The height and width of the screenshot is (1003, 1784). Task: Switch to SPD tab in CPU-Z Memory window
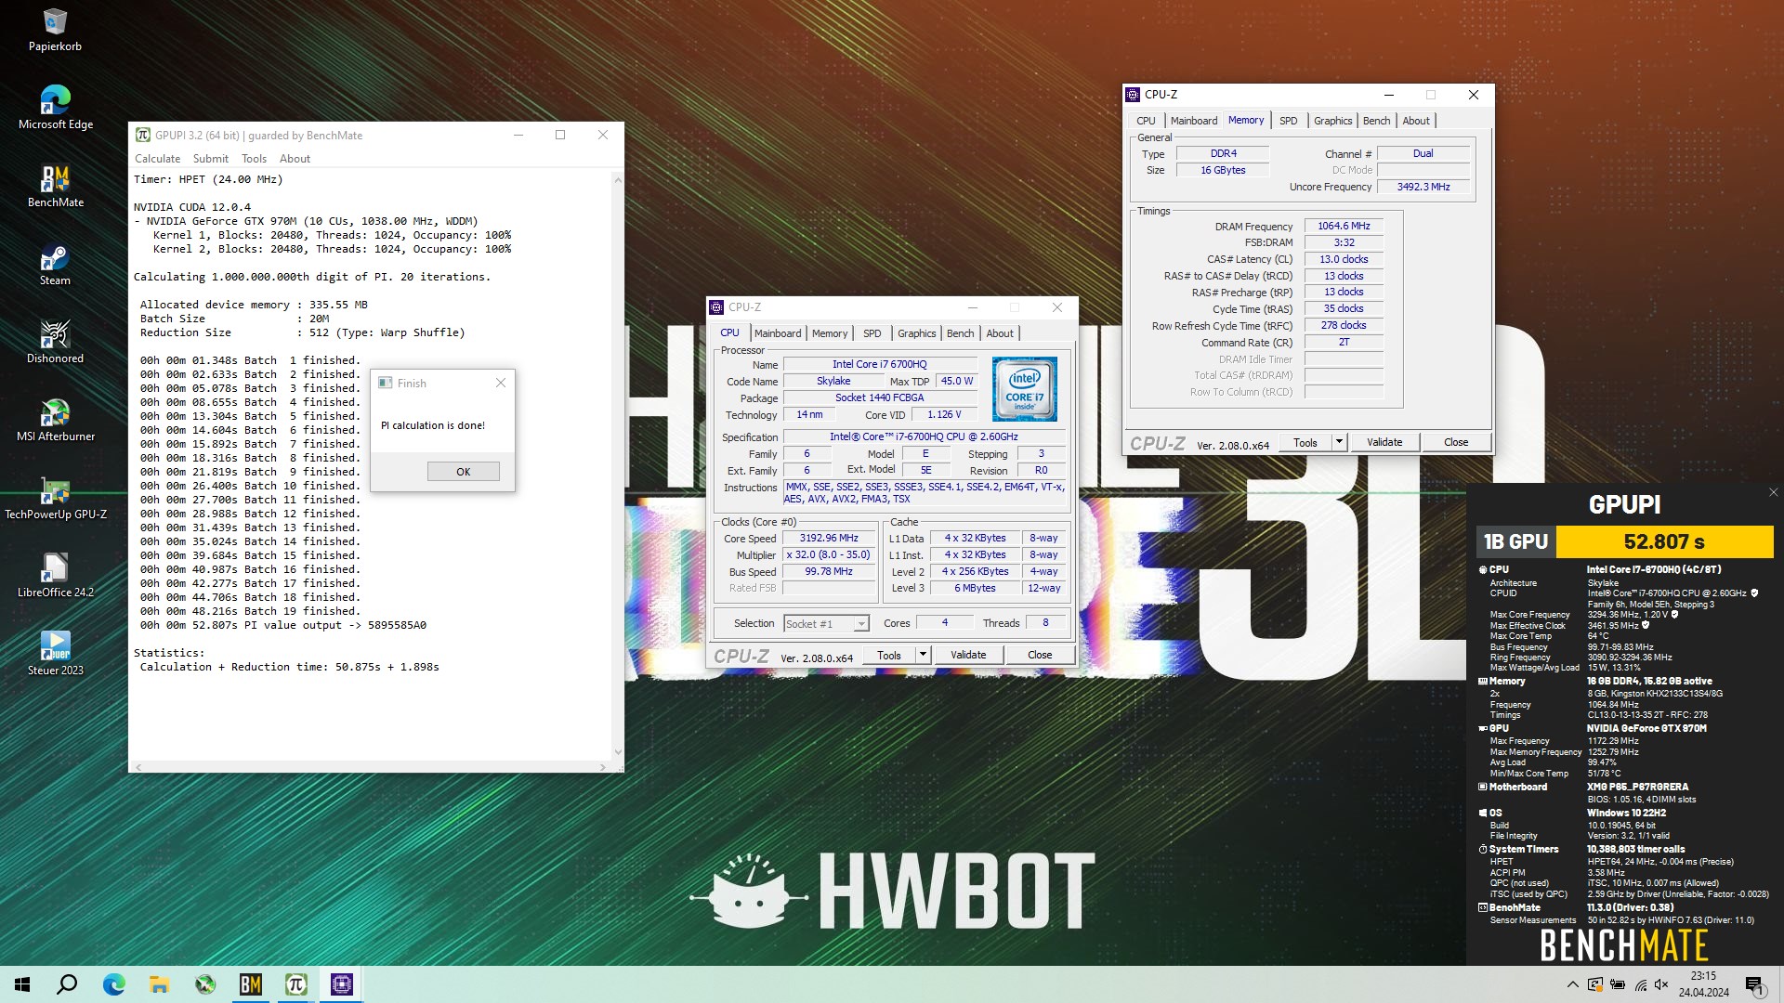point(1288,121)
